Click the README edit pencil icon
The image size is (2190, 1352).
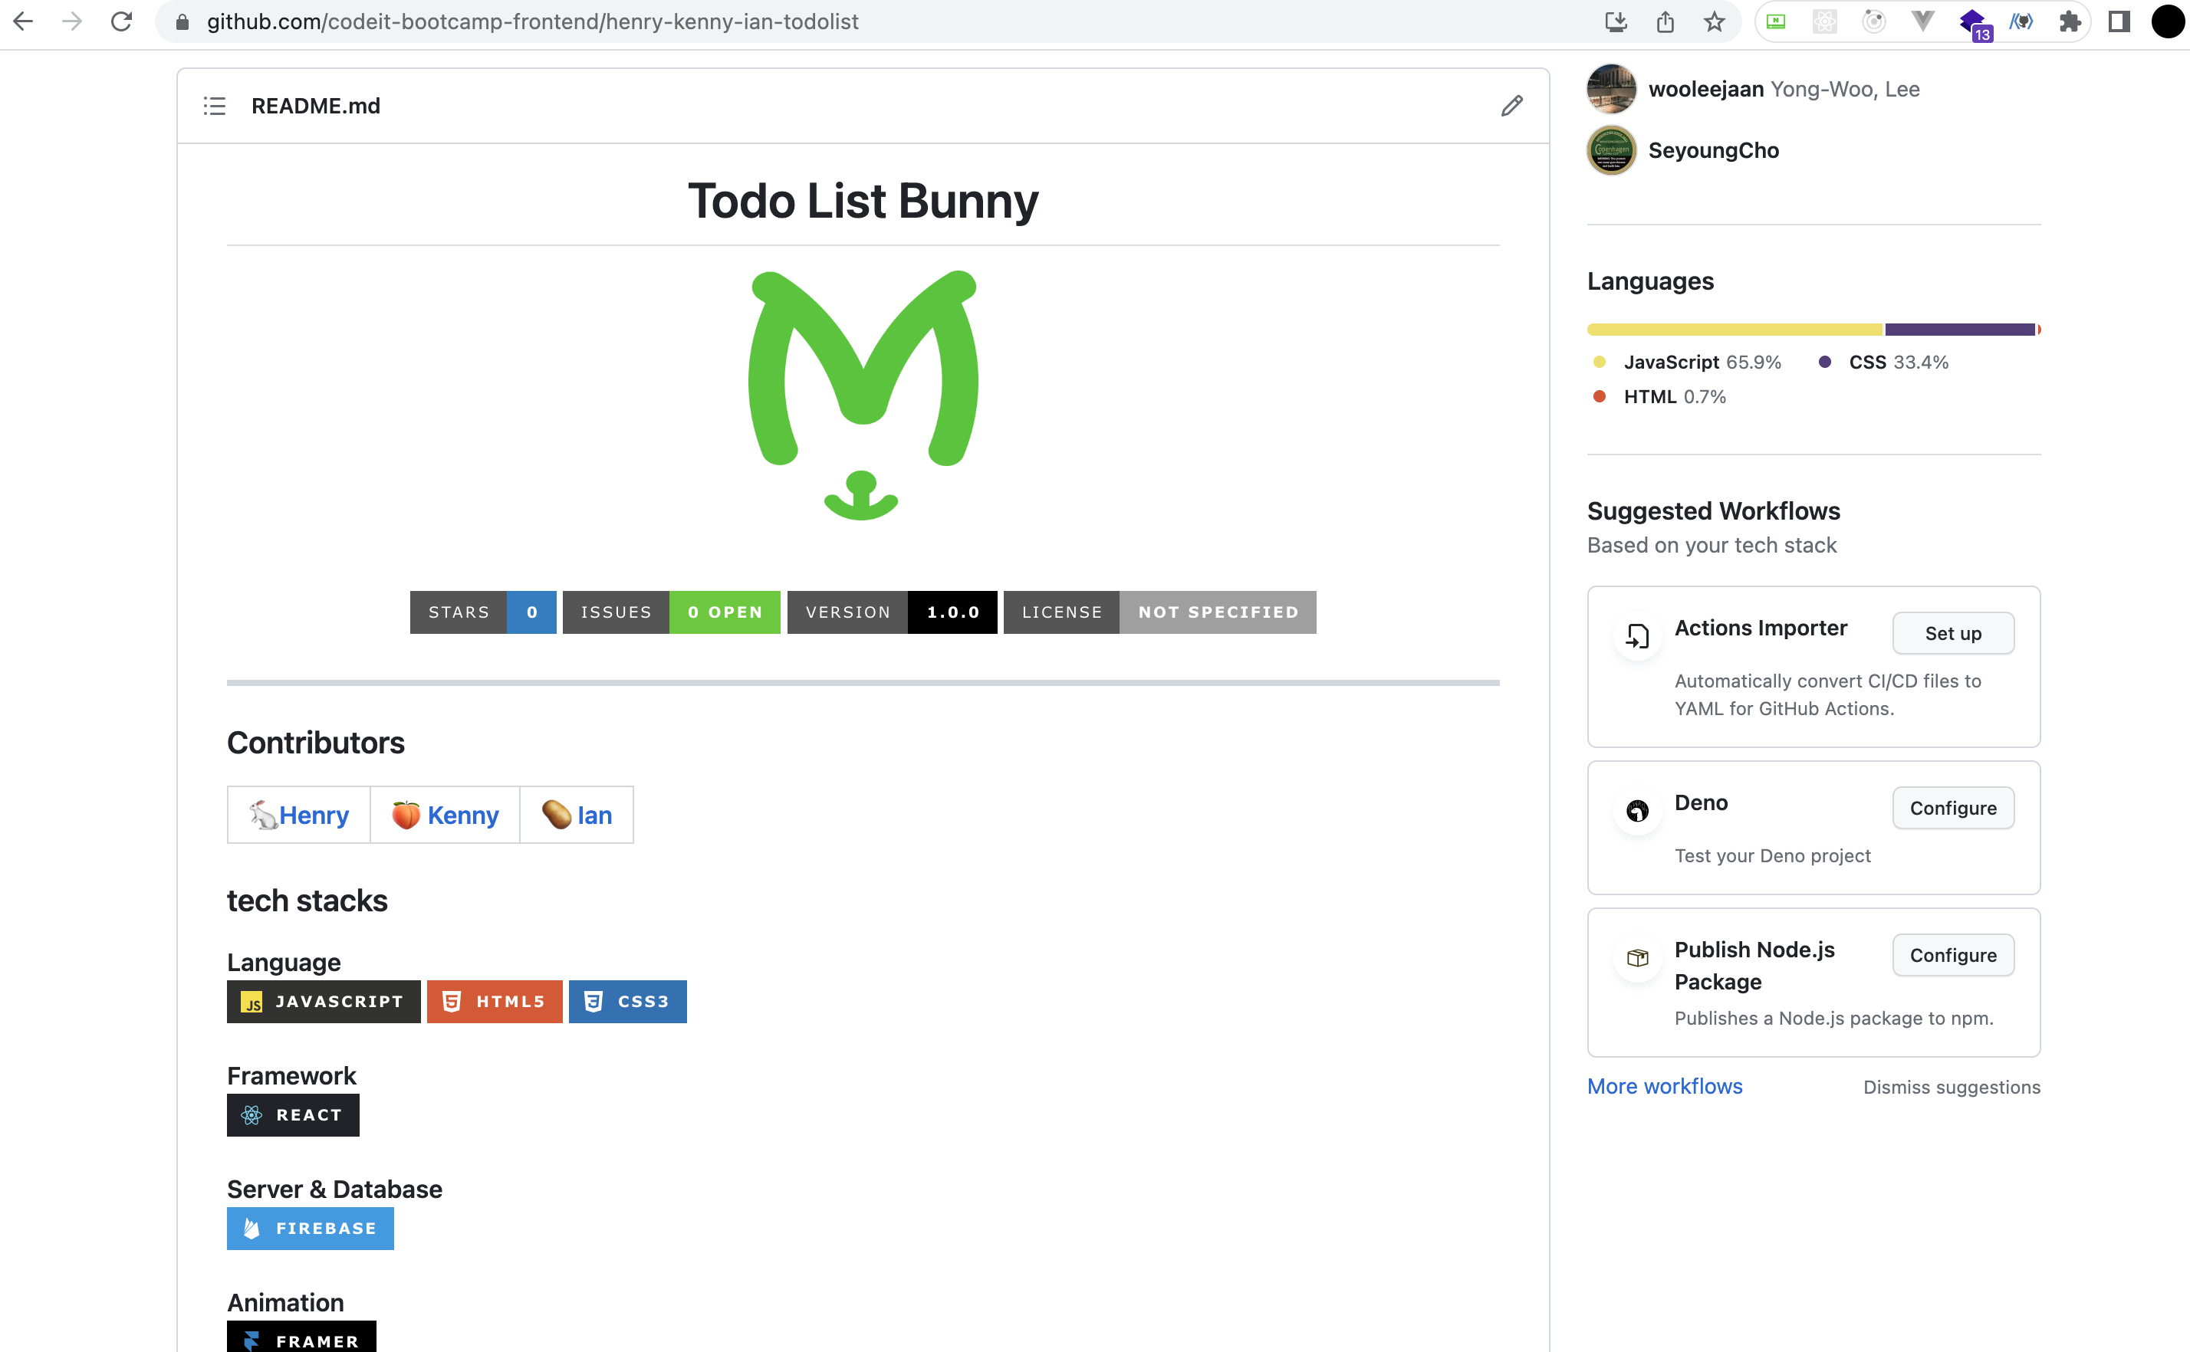tap(1511, 106)
